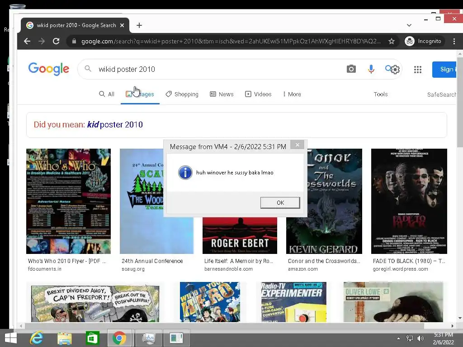This screenshot has width=463, height=347.
Task: Click the network tray icon
Action: click(410, 338)
